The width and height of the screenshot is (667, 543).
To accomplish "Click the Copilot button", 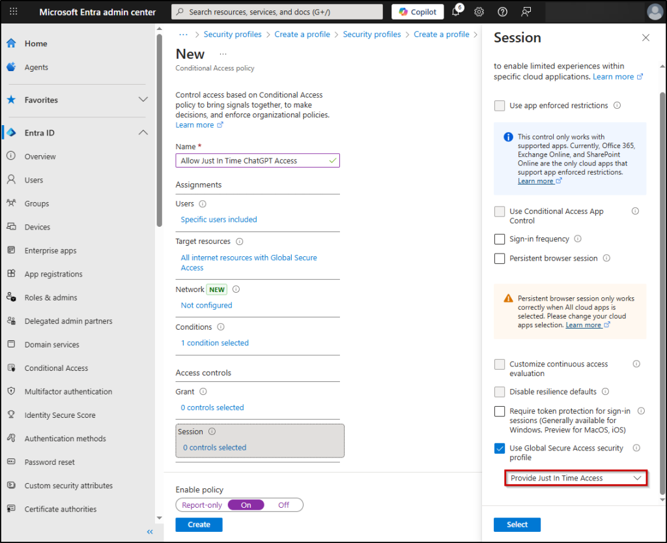I will (418, 12).
